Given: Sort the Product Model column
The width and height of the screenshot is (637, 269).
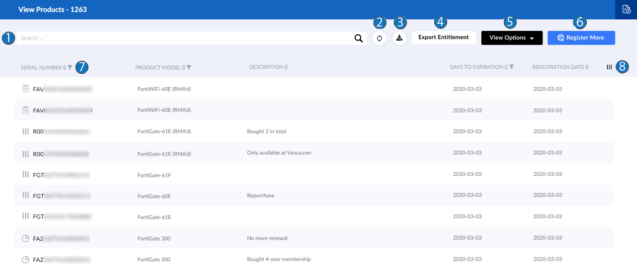Looking at the screenshot, I should [183, 68].
